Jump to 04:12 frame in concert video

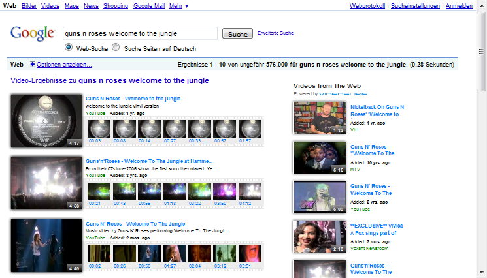[x=250, y=191]
